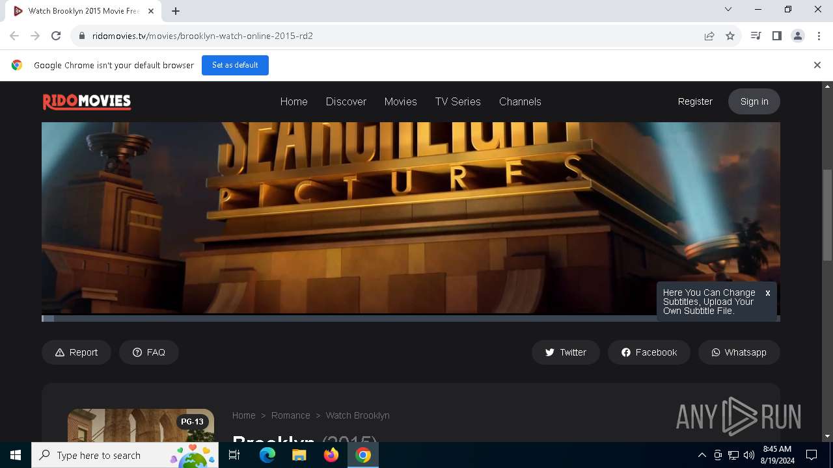833x468 pixels.
Task: Go to the Movies section
Action: click(400, 101)
